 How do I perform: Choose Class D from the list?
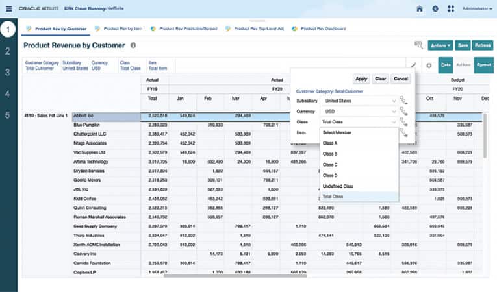[x=359, y=175]
